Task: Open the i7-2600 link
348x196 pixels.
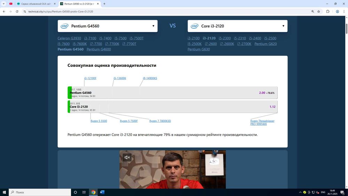Action: [x=211, y=44]
